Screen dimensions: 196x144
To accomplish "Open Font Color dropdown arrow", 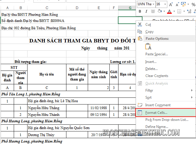I will (174, 11).
